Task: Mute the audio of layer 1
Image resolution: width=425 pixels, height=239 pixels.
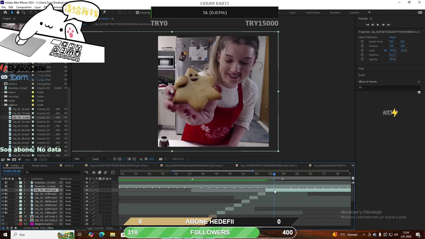Action: (6, 183)
